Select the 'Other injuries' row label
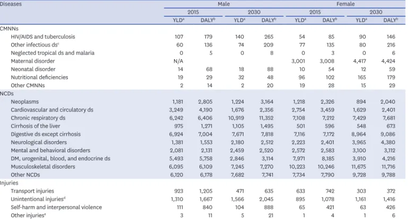This screenshot has width=408, height=219. pos(28,215)
